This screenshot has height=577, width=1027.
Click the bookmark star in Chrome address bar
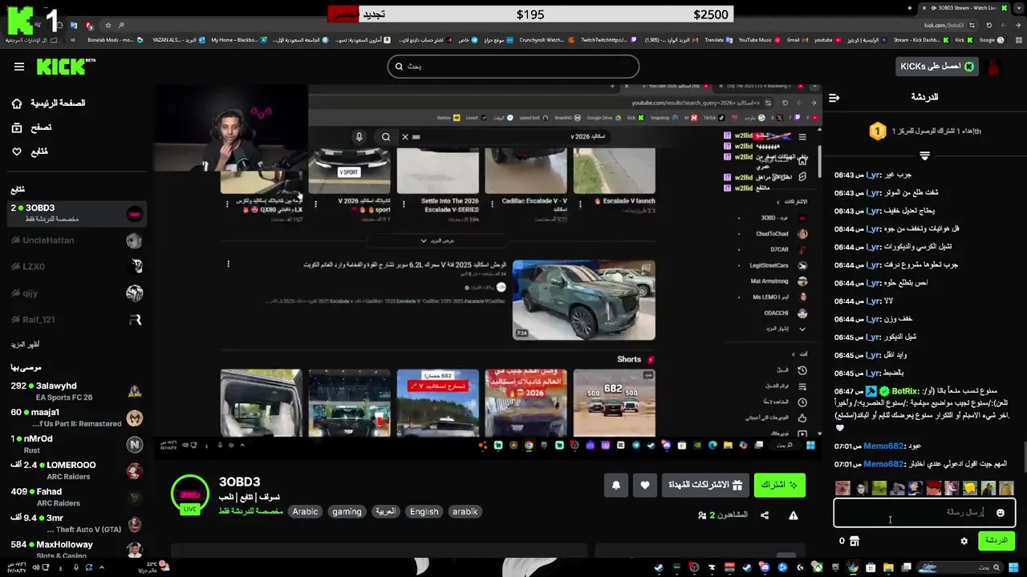point(108,25)
